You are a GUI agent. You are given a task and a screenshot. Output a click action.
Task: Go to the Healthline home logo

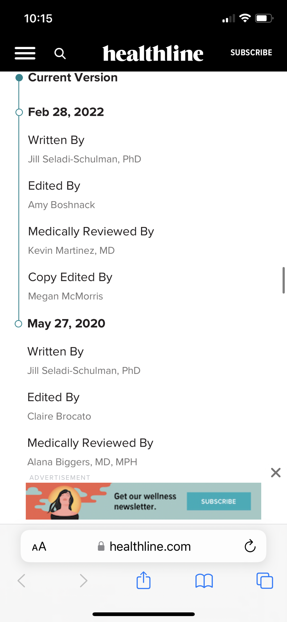(x=153, y=53)
